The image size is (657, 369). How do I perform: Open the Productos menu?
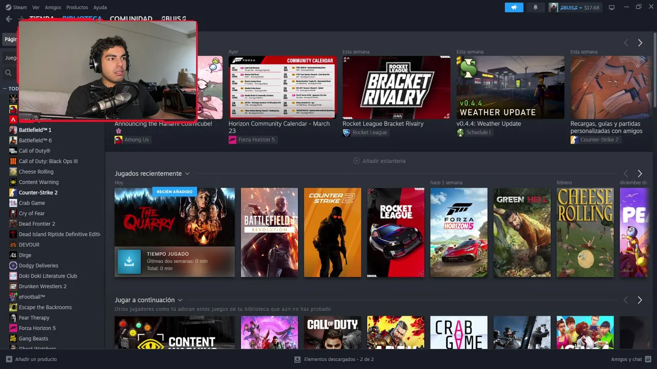pyautogui.click(x=77, y=7)
